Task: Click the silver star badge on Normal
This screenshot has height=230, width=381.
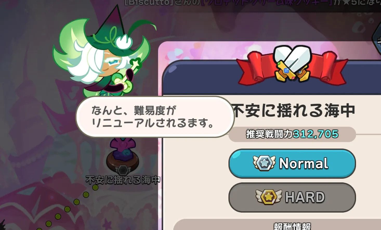Action: (x=264, y=163)
